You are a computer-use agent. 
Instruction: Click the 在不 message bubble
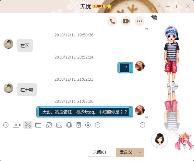(x=25, y=46)
